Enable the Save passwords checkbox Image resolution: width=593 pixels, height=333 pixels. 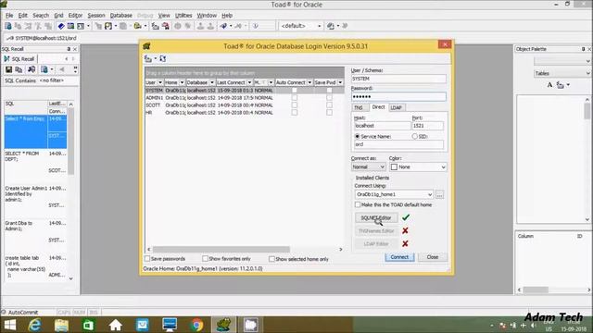click(x=147, y=259)
